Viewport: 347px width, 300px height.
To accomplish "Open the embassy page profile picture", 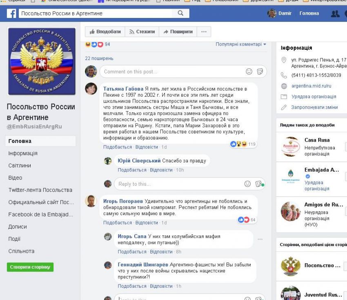I will [42, 61].
